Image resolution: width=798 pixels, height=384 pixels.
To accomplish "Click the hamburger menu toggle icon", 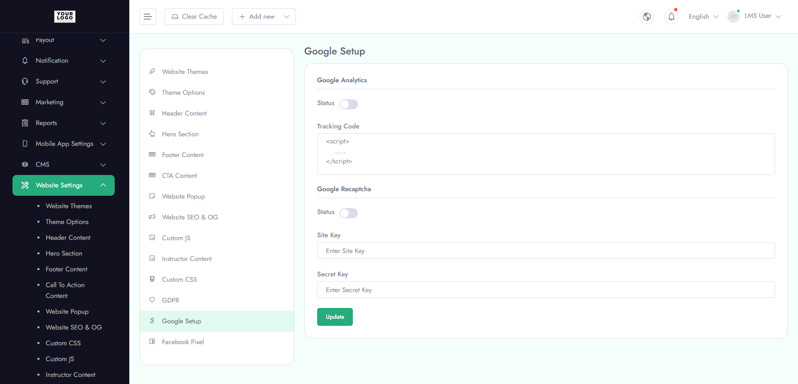I will pyautogui.click(x=148, y=17).
